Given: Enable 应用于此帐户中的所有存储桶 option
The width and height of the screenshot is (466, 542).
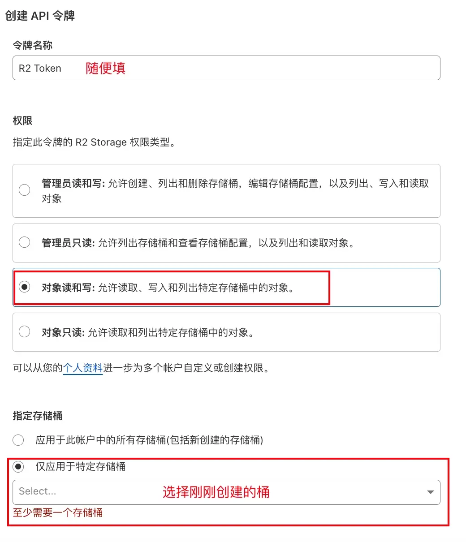Looking at the screenshot, I should (18, 440).
